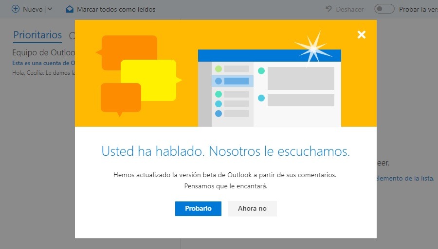The height and width of the screenshot is (249, 438).
Task: Close the beta update dialog
Action: 362,34
